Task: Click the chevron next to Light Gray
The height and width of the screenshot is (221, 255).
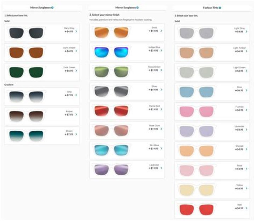Action: pos(246,32)
